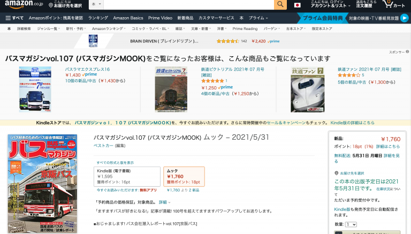Click the 鉄道ファン cover image
The width and height of the screenshot is (411, 234).
point(308,89)
